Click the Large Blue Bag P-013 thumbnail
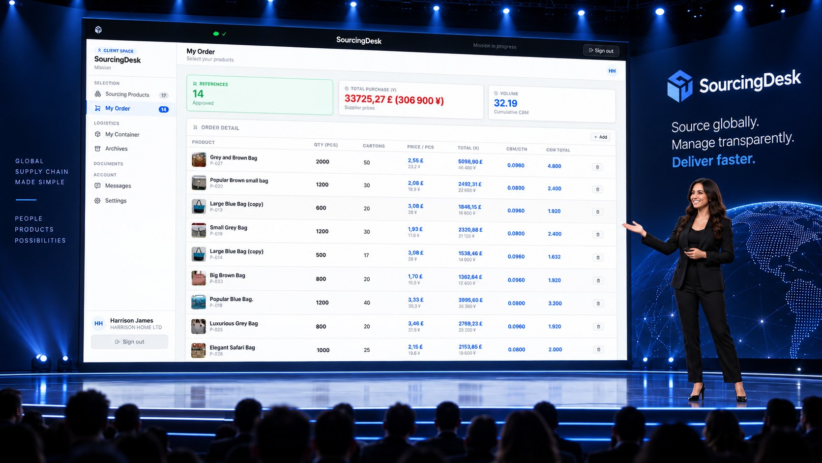Screen dimensions: 822x463 point(199,206)
